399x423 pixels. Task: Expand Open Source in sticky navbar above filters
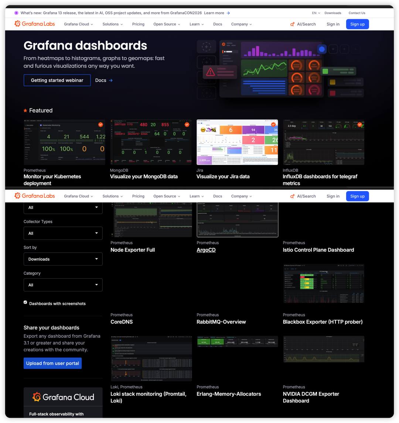pos(167,196)
